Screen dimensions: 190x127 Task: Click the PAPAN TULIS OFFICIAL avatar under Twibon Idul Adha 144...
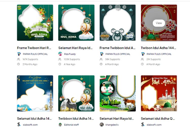(x=143, y=54)
